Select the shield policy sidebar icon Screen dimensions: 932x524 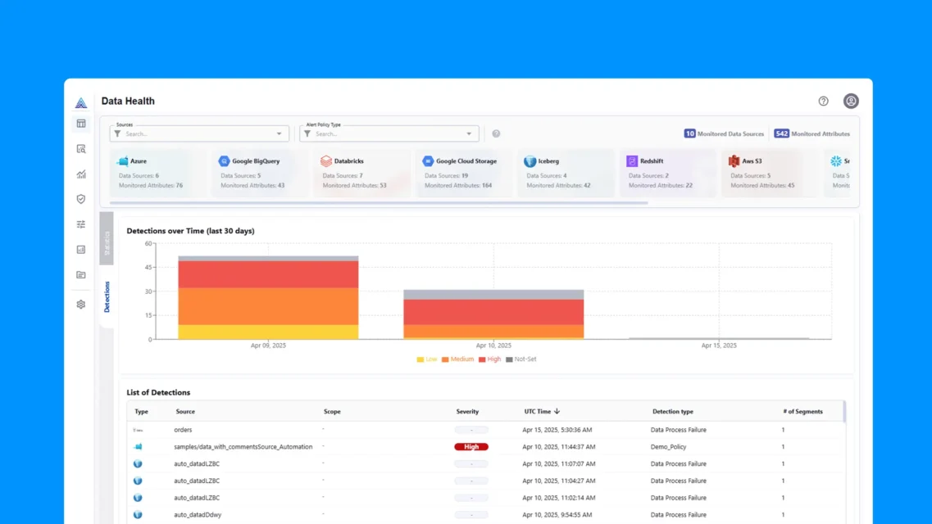point(81,199)
